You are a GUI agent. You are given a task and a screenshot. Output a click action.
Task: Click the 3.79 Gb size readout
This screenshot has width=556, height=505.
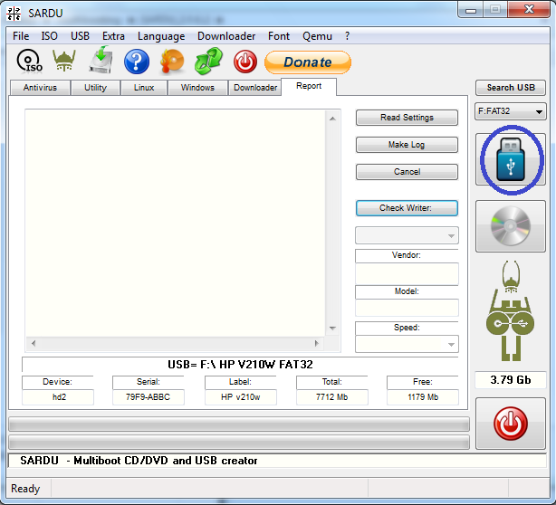pyautogui.click(x=510, y=380)
